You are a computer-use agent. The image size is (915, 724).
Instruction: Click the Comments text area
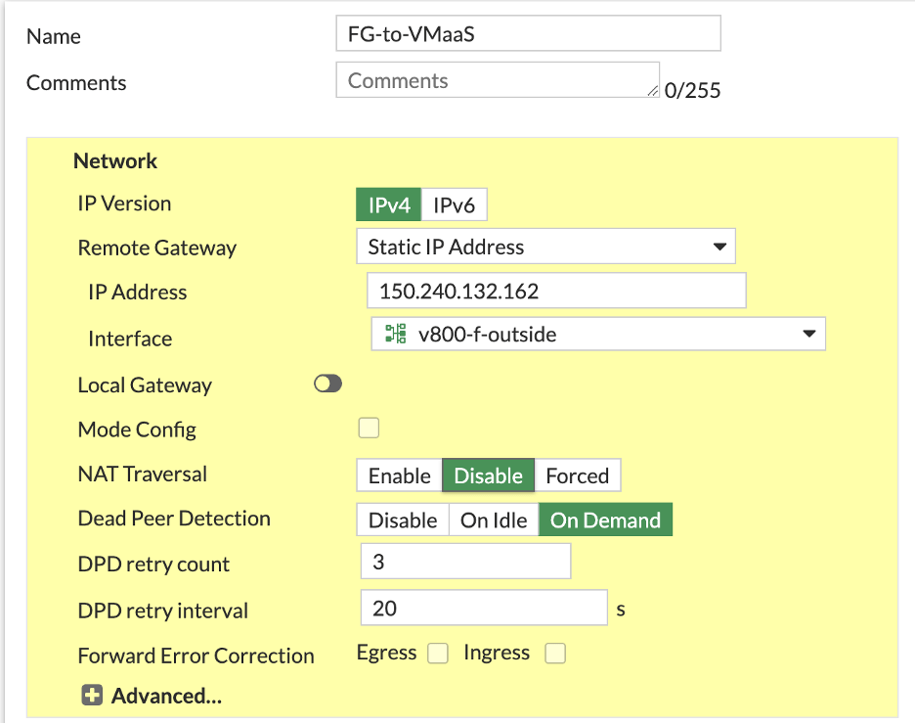(498, 80)
